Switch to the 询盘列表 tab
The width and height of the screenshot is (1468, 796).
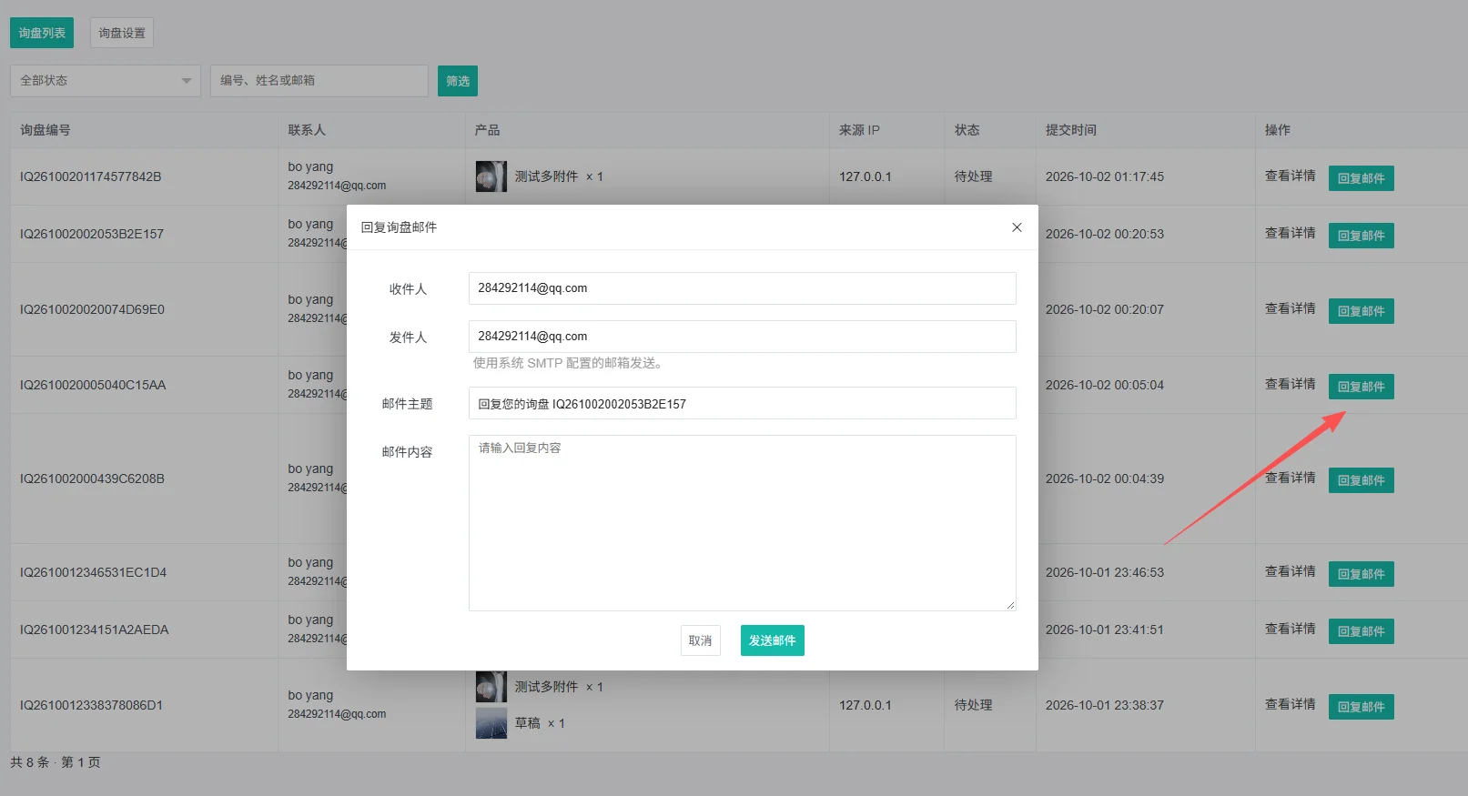(x=42, y=33)
